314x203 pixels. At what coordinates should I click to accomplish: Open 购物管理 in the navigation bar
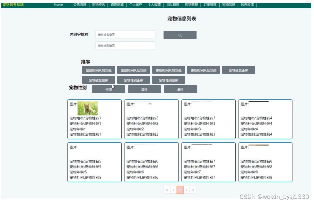point(191,4)
